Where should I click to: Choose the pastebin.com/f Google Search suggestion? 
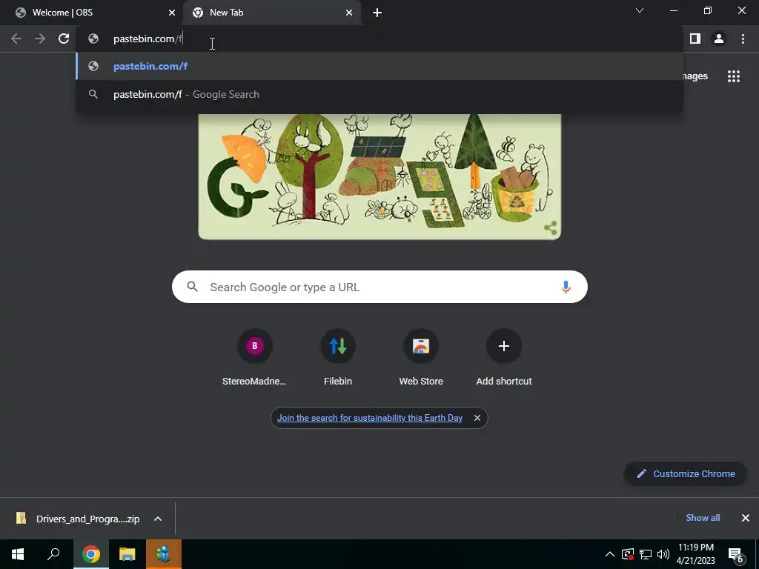[x=379, y=94]
